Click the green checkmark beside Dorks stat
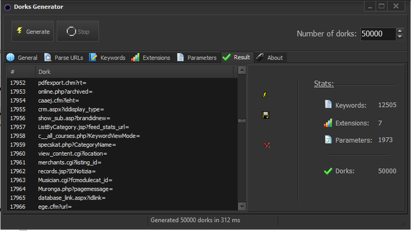This screenshot has height=231, width=411. 328,171
